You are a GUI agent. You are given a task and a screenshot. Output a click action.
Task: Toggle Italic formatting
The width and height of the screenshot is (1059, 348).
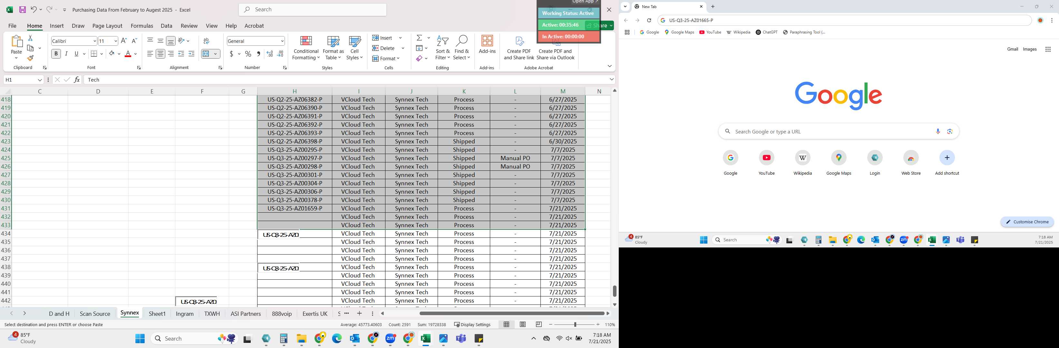tap(67, 54)
